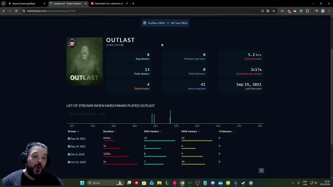Open the date range picker 16/Nov/2016 → 20/Jan/2026
Screen dimensions: 333x187
coord(165,23)
